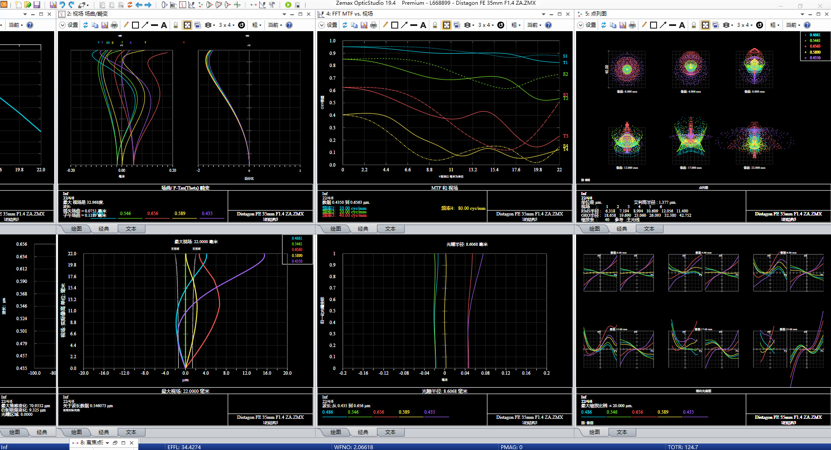Open Text tab under lateral color window
This screenshot has width=831, height=450.
131,432
